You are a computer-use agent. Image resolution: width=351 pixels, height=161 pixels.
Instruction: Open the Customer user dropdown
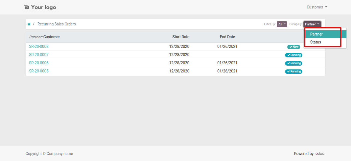(317, 7)
